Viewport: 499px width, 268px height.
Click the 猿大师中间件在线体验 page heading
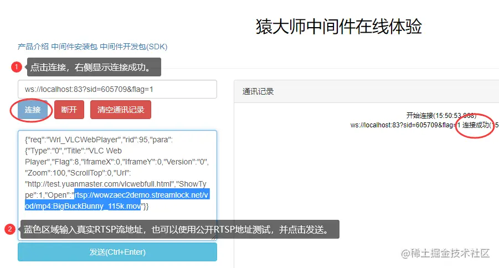(339, 27)
